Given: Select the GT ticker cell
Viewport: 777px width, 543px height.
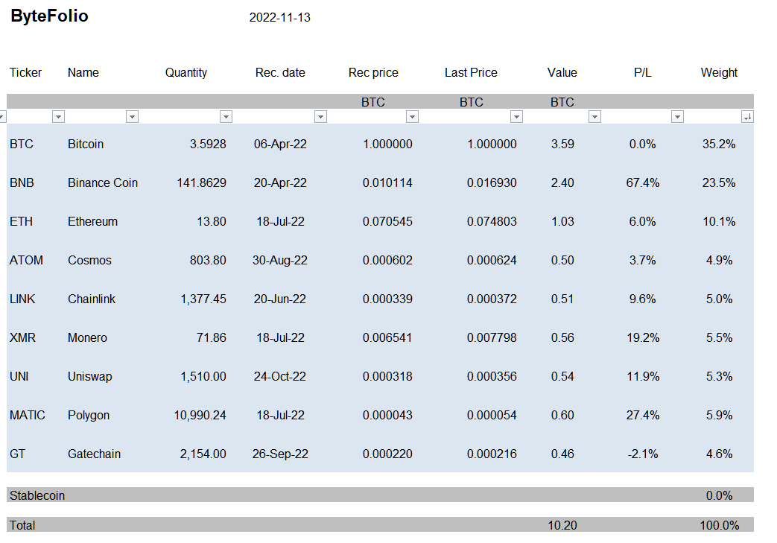Looking at the screenshot, I should (17, 454).
